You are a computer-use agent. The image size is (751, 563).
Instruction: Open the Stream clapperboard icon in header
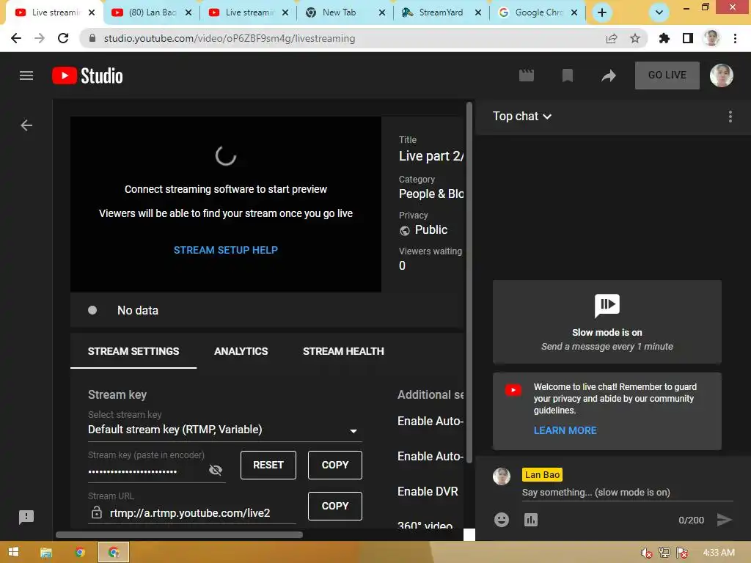click(x=527, y=76)
